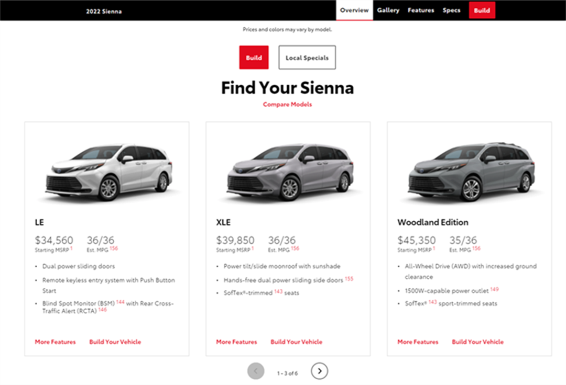This screenshot has height=385, width=566.
Task: Switch to the Gallery tab
Action: click(388, 10)
